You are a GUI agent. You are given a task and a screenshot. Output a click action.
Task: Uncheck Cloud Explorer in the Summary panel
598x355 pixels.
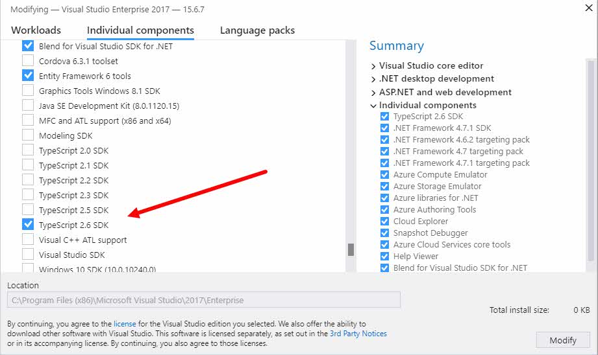(x=384, y=221)
